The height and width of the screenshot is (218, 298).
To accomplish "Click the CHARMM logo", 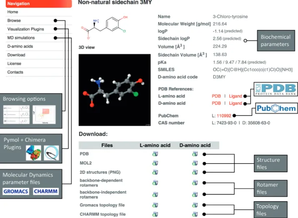I will coord(45,191).
